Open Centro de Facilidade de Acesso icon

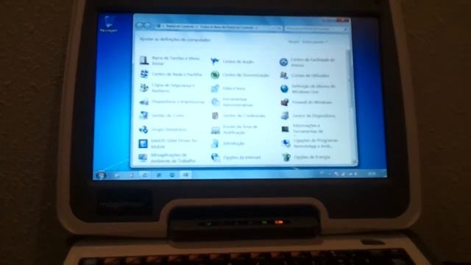(x=283, y=62)
